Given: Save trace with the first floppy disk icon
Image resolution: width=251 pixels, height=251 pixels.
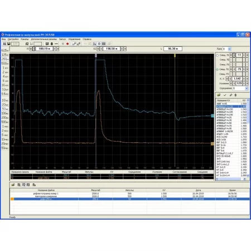Looking at the screenshot, I should pyautogui.click(x=9, y=44).
